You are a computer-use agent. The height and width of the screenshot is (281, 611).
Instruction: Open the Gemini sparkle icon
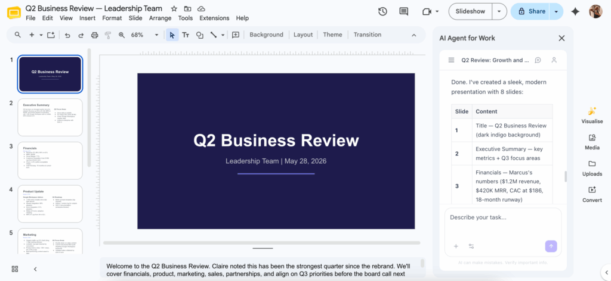coord(575,12)
